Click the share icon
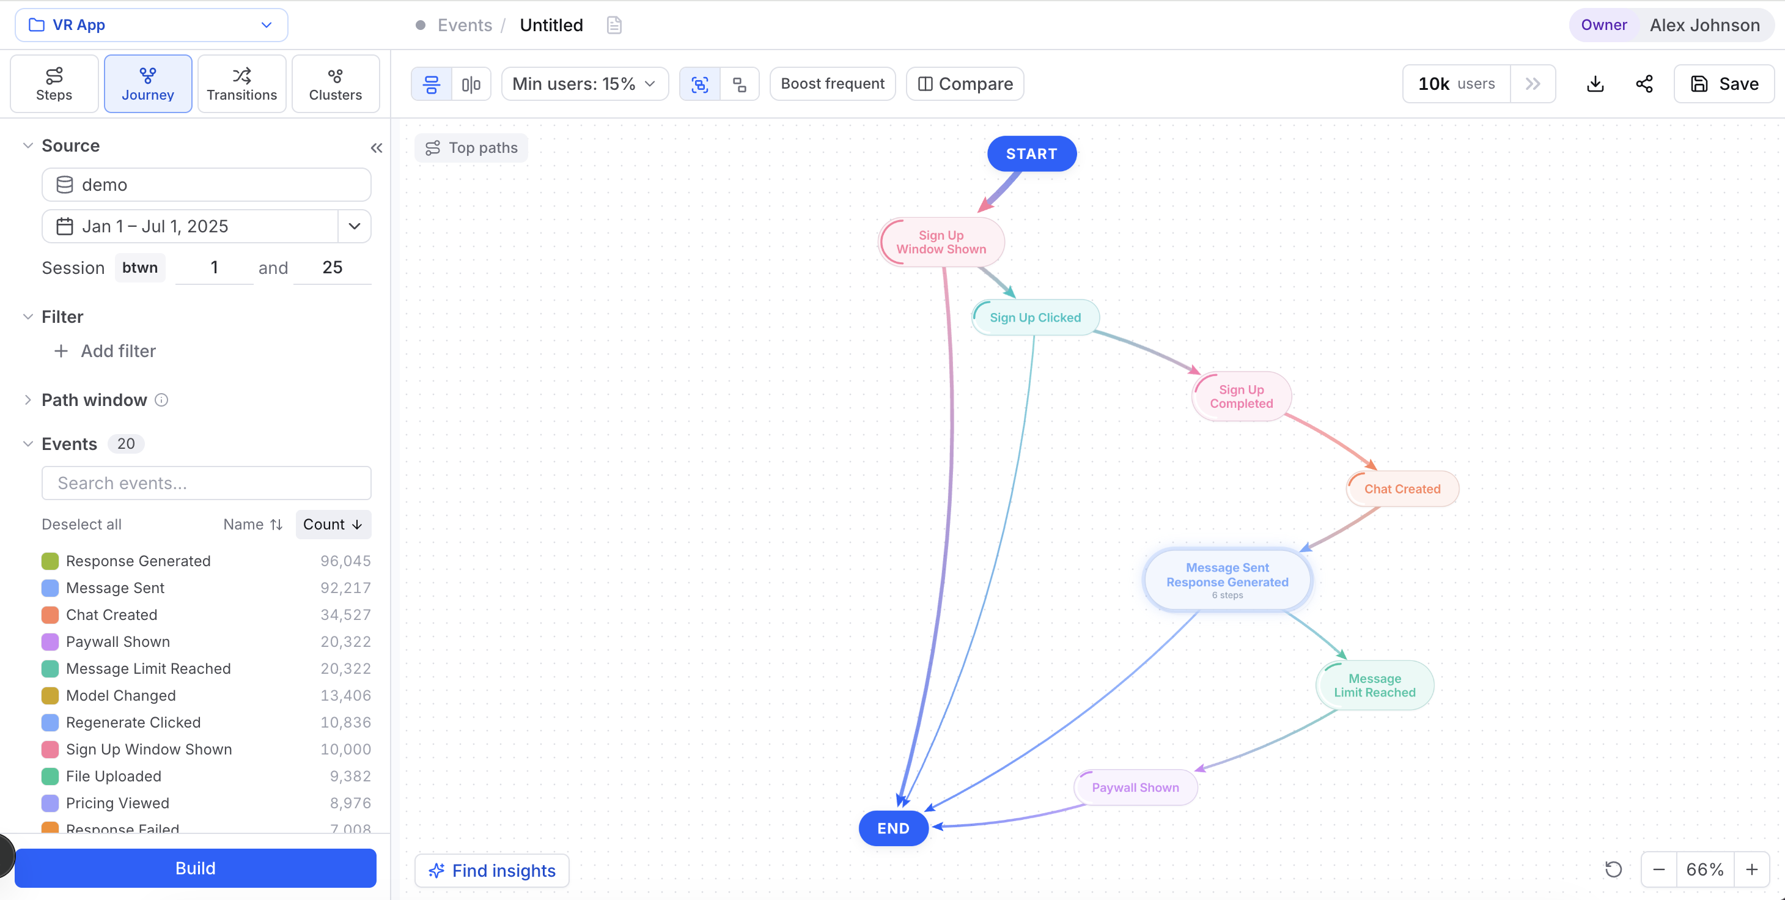Screen dimensions: 1785x900 coord(1644,84)
